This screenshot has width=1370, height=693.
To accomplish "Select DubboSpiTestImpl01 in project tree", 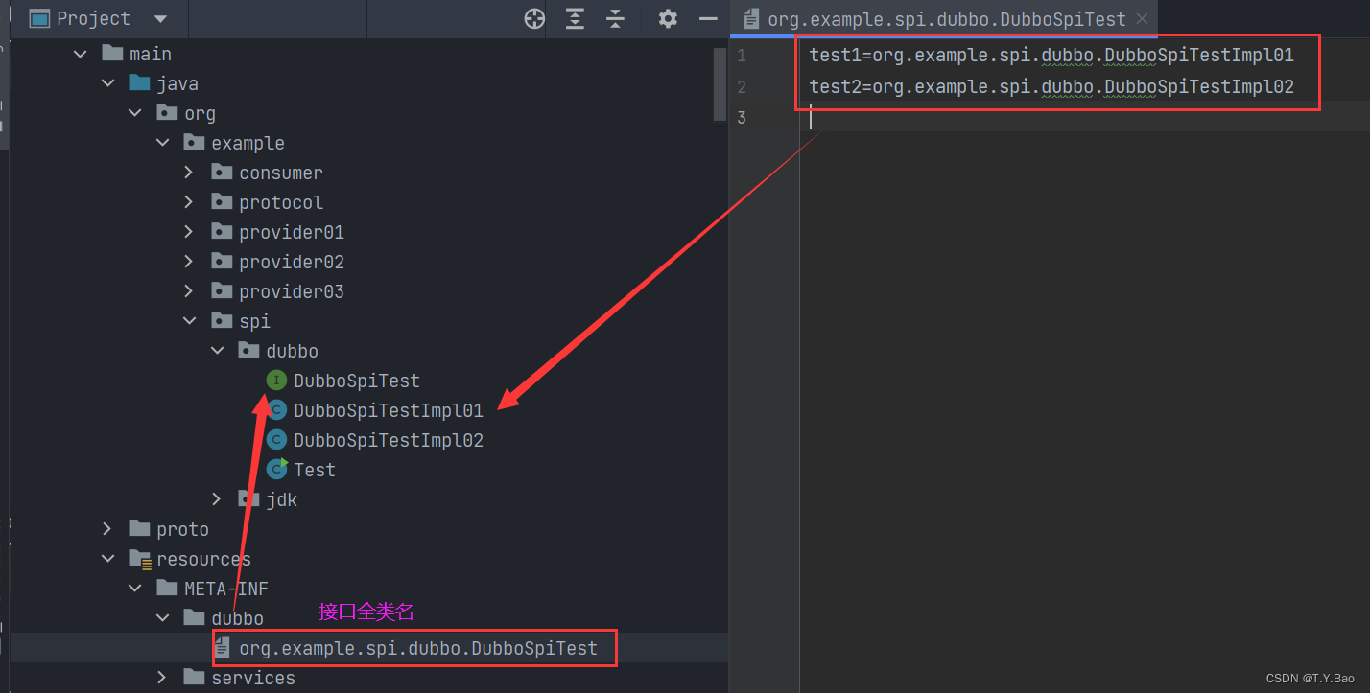I will click(388, 410).
